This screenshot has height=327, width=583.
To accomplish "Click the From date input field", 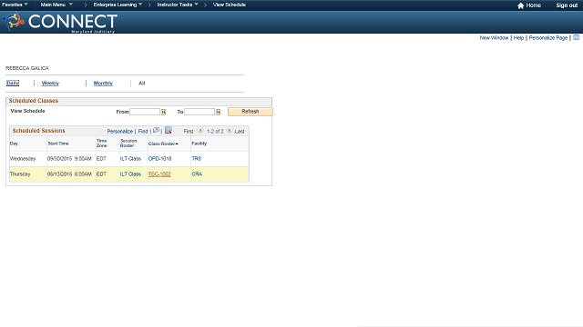I will pyautogui.click(x=145, y=112).
